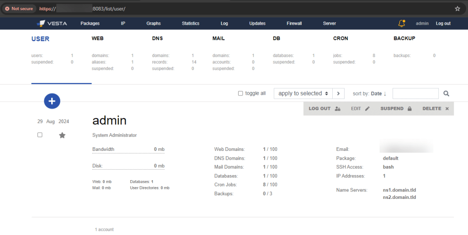
Task: Bookmark page with the star icon
Action: coord(457,9)
